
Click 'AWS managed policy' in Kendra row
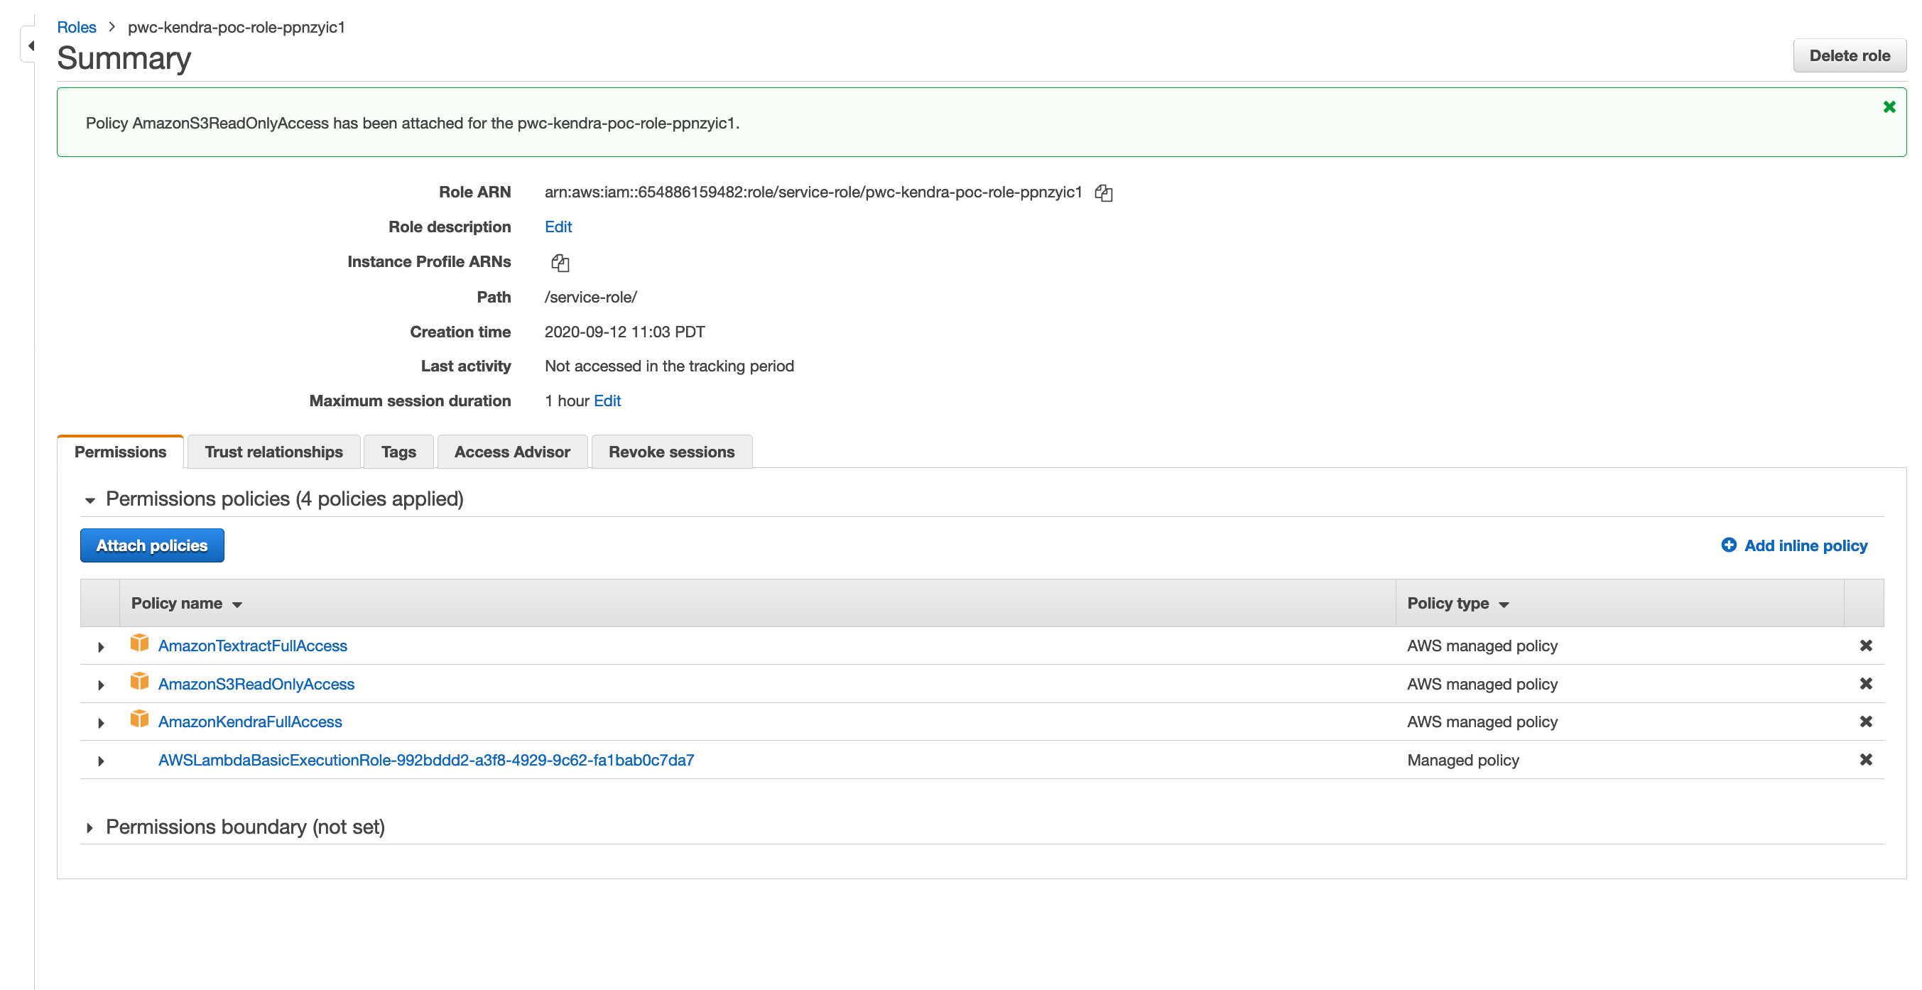click(x=1482, y=722)
